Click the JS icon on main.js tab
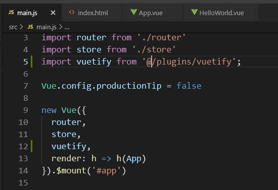The height and width of the screenshot is (190, 278). point(11,13)
